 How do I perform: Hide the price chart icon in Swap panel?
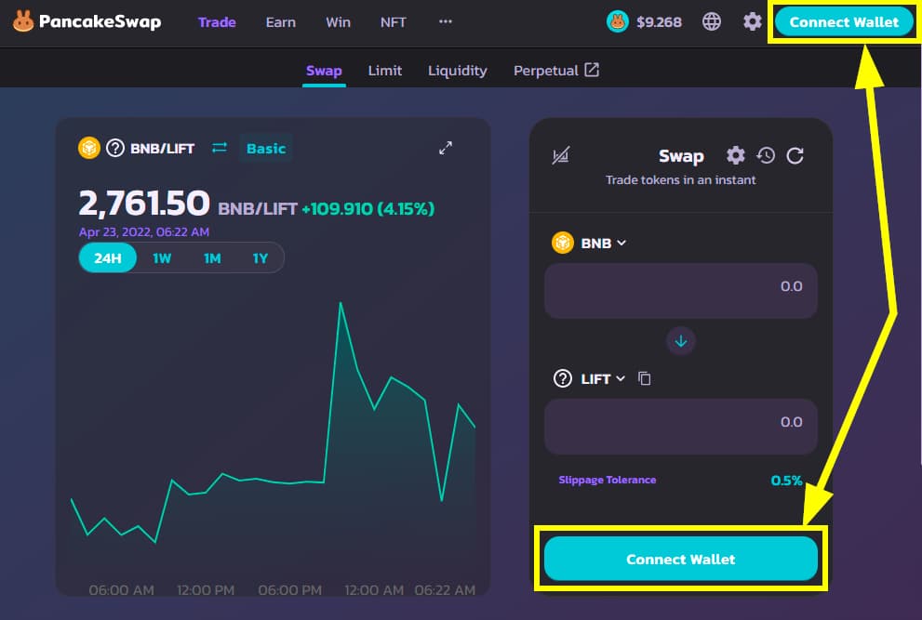tap(560, 156)
